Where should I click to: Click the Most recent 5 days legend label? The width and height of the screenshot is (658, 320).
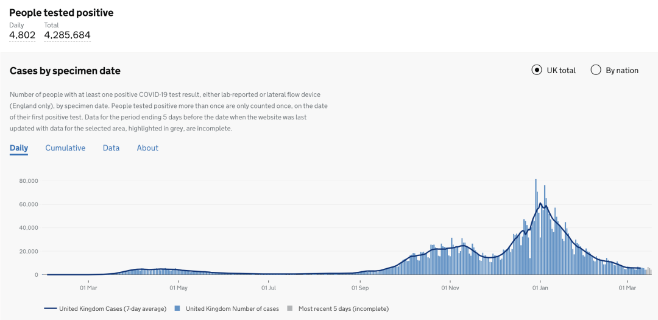click(344, 308)
